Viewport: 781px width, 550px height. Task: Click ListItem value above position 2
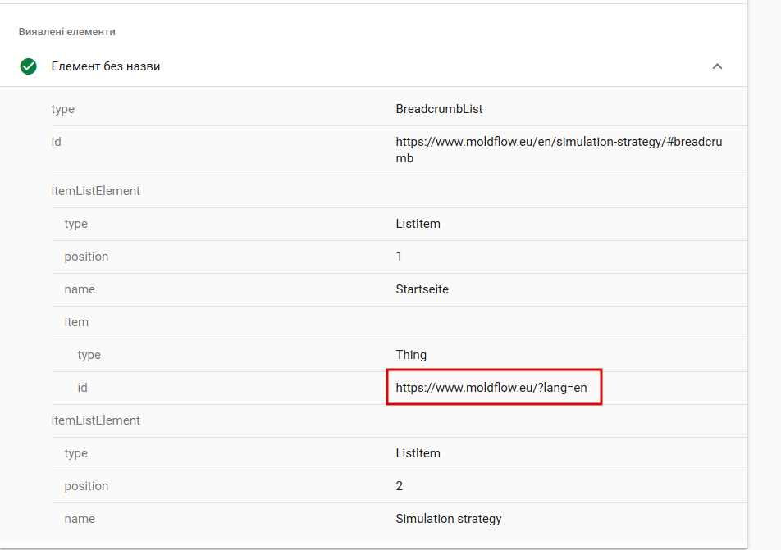418,453
